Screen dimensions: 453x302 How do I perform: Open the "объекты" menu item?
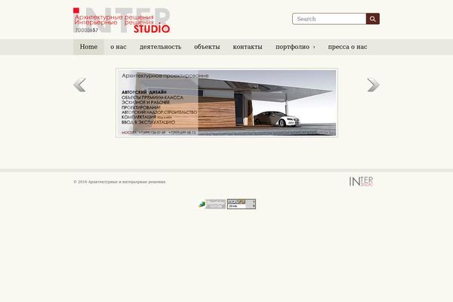[x=207, y=47]
